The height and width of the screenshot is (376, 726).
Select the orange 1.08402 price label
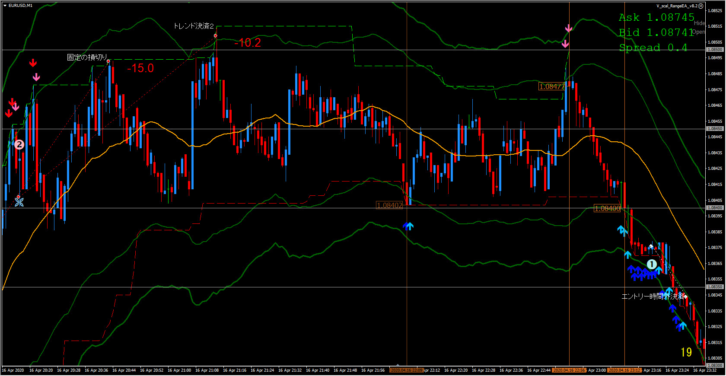(x=389, y=205)
